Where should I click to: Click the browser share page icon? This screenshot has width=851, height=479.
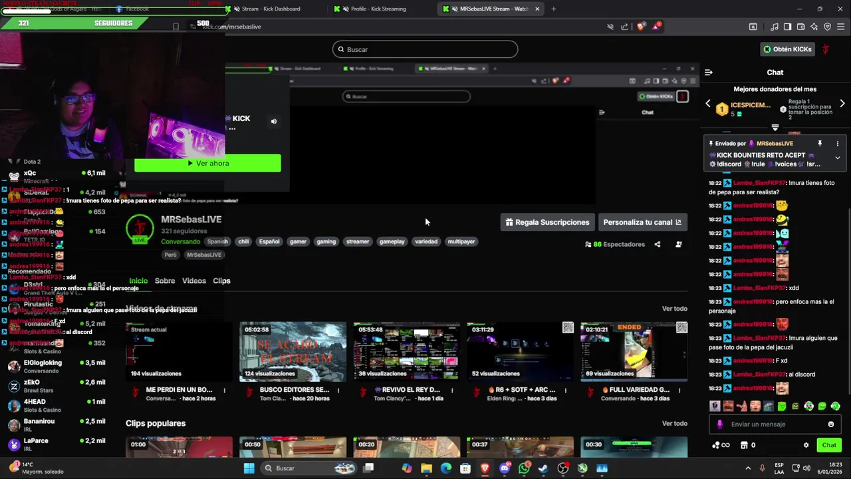624,27
